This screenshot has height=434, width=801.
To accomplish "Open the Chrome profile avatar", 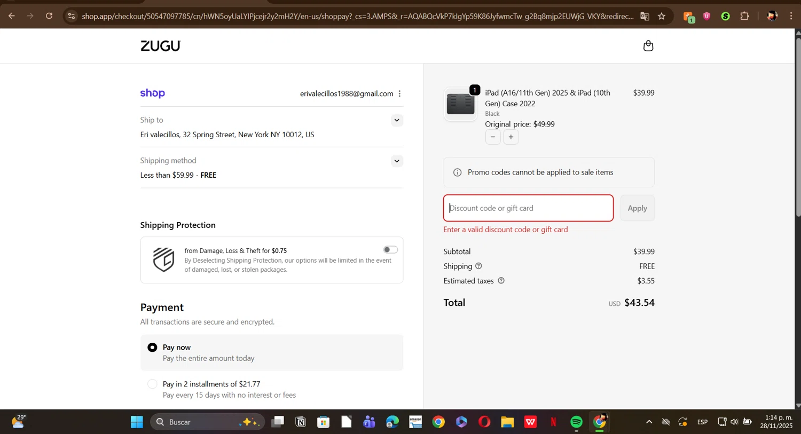I will (x=772, y=16).
